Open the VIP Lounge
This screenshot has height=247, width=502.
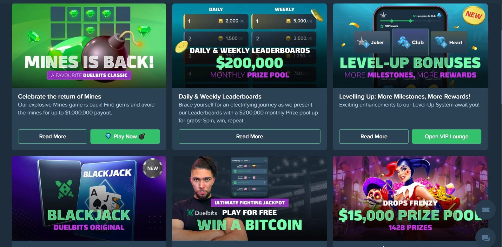[446, 136]
